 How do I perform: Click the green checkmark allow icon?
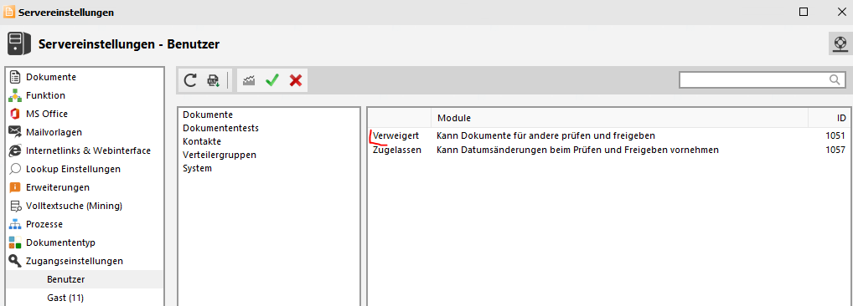[x=272, y=81]
